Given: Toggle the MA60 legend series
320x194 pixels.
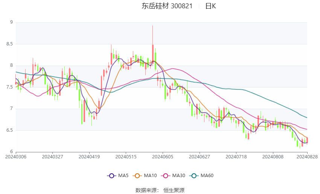Looking at the screenshot, I should click(x=201, y=176).
